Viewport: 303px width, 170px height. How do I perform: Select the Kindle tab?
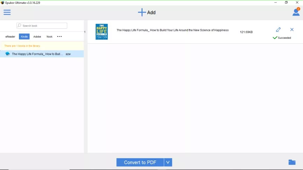[24, 36]
